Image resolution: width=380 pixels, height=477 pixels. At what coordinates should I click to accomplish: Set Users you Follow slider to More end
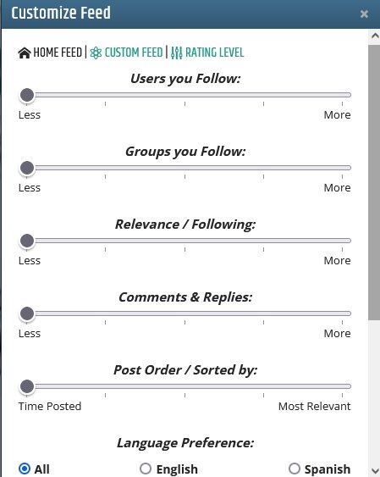tap(343, 95)
